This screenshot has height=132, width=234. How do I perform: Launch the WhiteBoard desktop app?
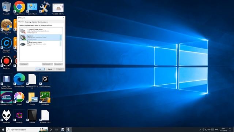coord(45,98)
